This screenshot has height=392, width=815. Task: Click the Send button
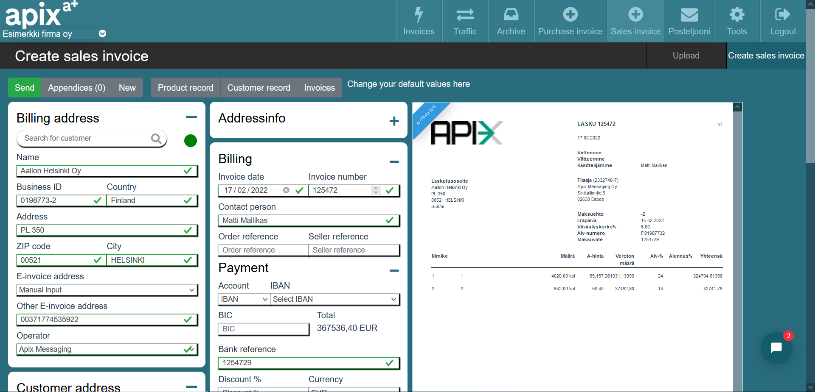pyautogui.click(x=24, y=88)
